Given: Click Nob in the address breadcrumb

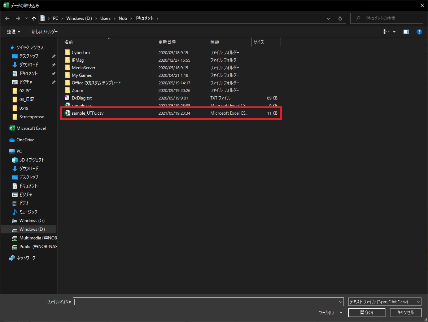Looking at the screenshot, I should (x=123, y=18).
